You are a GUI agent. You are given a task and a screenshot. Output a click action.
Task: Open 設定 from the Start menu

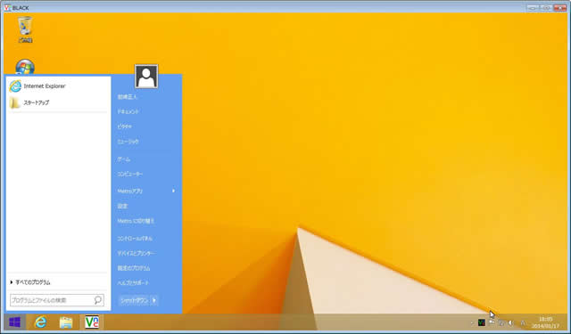pos(122,206)
